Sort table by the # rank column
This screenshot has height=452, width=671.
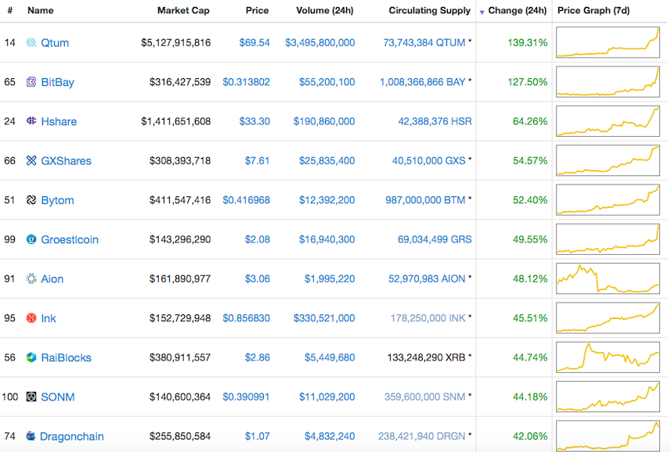[x=10, y=10]
